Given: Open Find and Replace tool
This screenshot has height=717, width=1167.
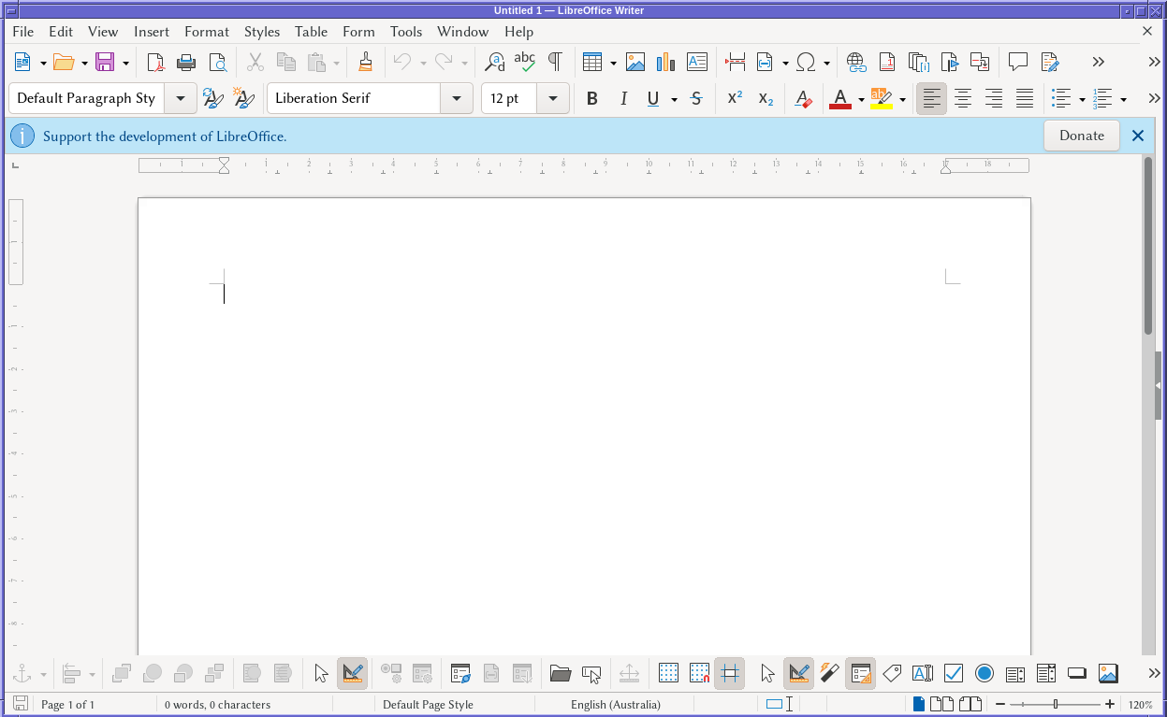Looking at the screenshot, I should tap(494, 63).
